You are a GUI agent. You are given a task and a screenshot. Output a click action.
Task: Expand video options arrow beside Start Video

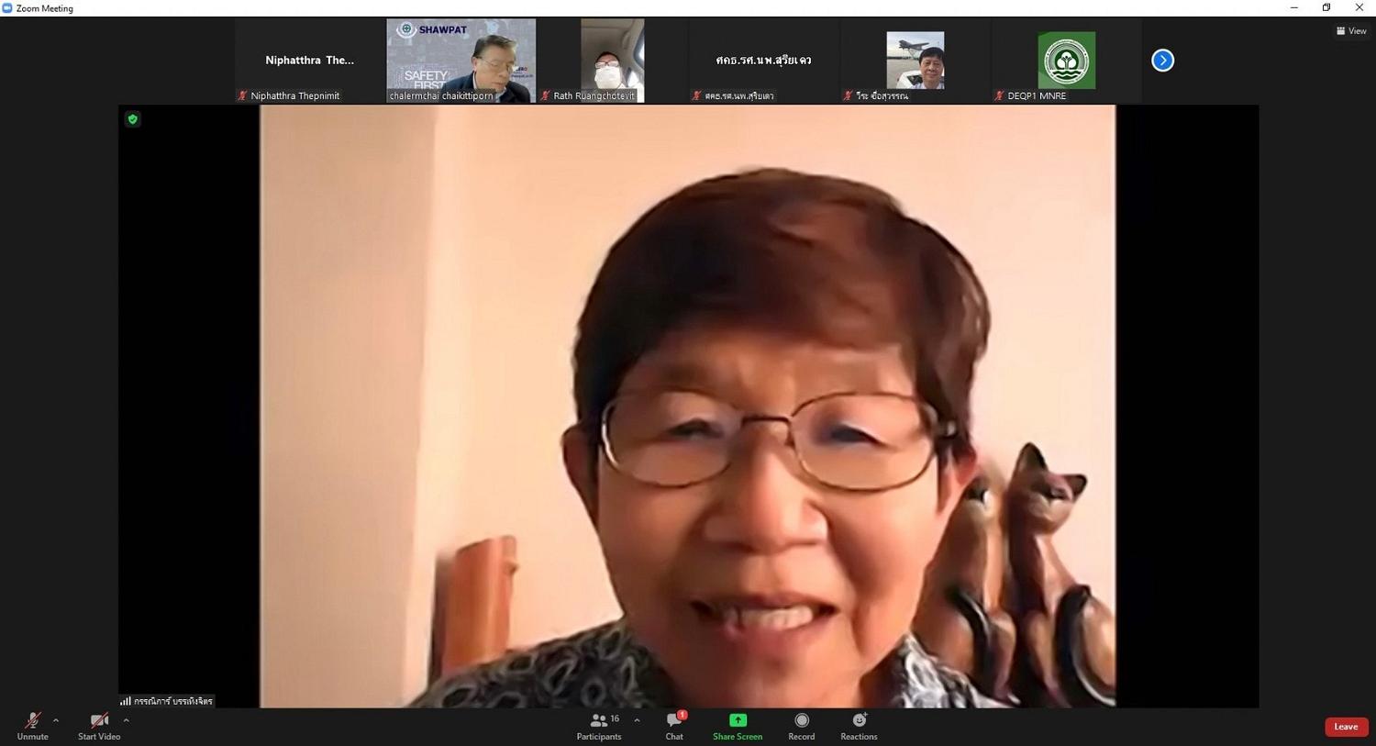(126, 720)
